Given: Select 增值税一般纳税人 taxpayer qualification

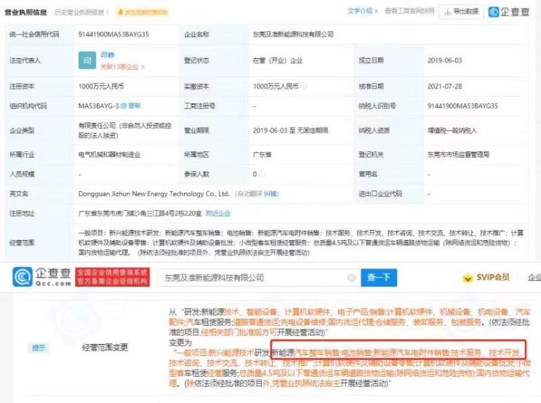Looking at the screenshot, I should click(452, 130).
